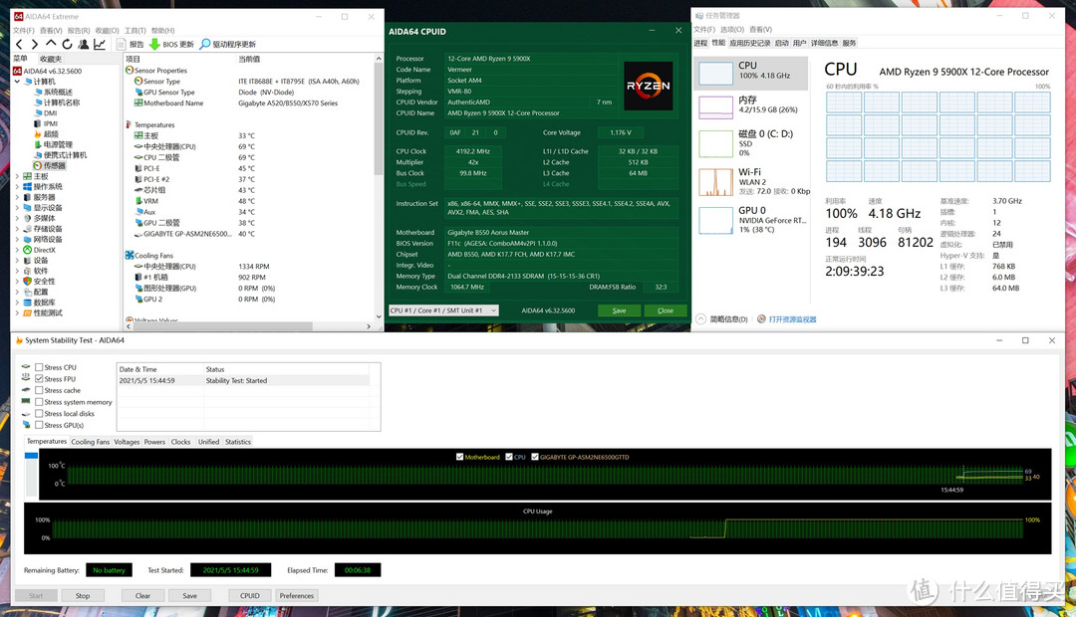Check the Stress CPU checkbox
This screenshot has width=1076, height=617.
point(39,367)
